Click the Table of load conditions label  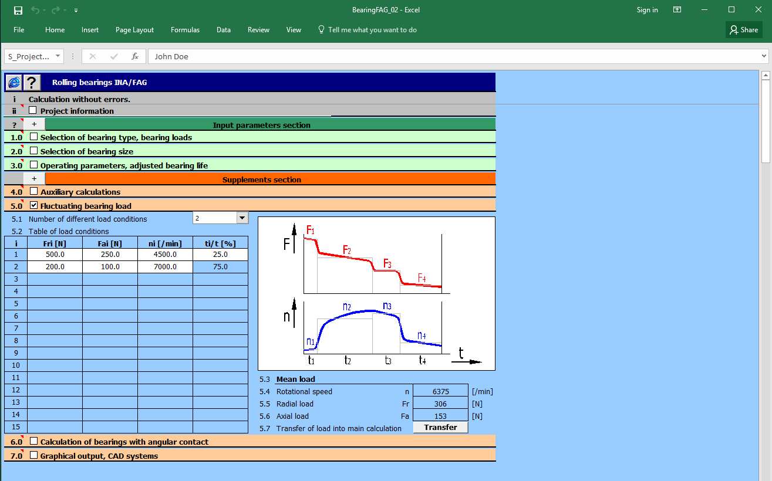tap(69, 231)
